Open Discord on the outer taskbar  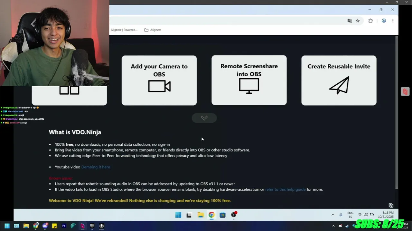tap(45, 226)
